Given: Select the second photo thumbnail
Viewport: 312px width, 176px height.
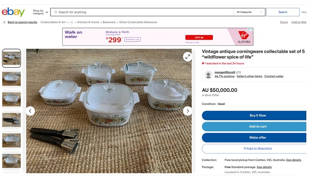Looking at the screenshot, I should tap(11, 79).
